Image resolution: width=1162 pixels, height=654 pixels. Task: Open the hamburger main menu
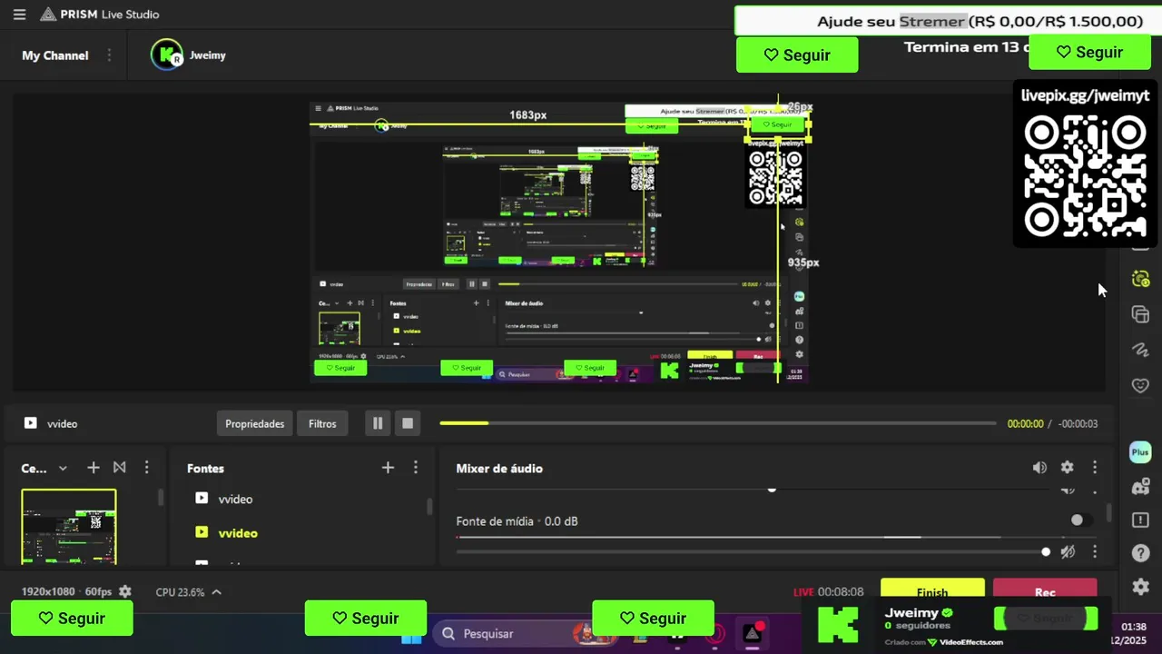click(19, 15)
